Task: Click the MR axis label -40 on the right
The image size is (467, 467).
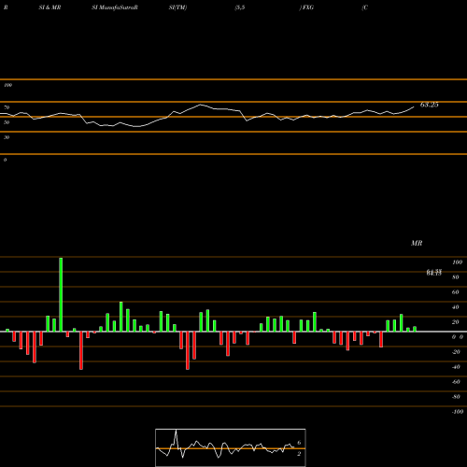Action: pyautogui.click(x=456, y=367)
